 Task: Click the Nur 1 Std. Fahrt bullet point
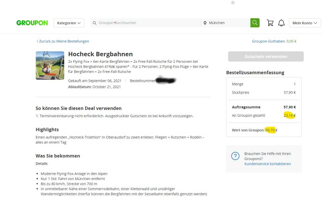click(x=73, y=179)
